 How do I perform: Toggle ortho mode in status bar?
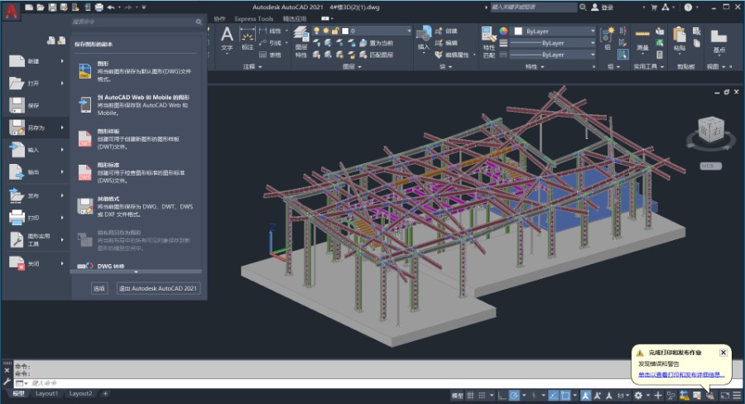point(502,396)
